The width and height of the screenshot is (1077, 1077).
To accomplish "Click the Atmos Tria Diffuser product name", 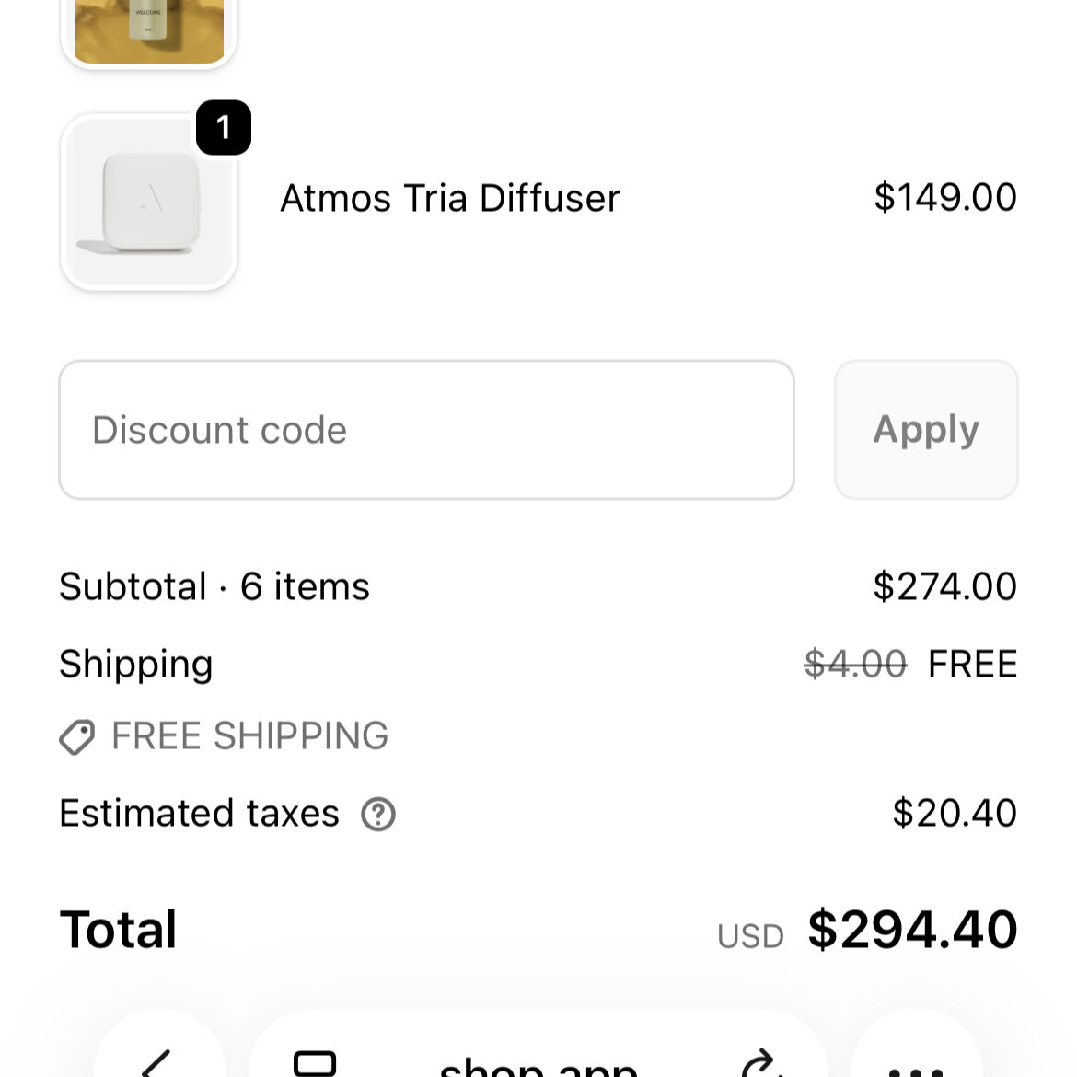I will pos(450,198).
